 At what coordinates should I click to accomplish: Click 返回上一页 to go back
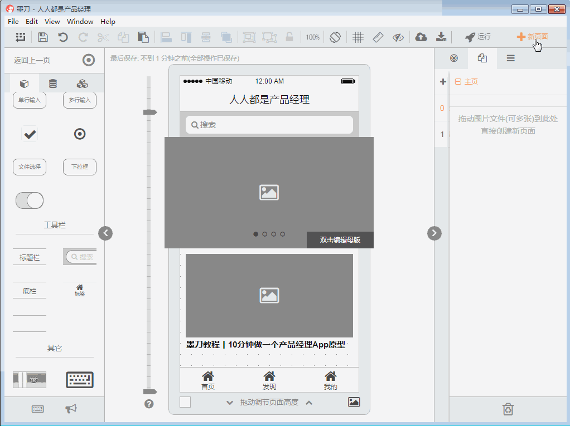tap(32, 60)
